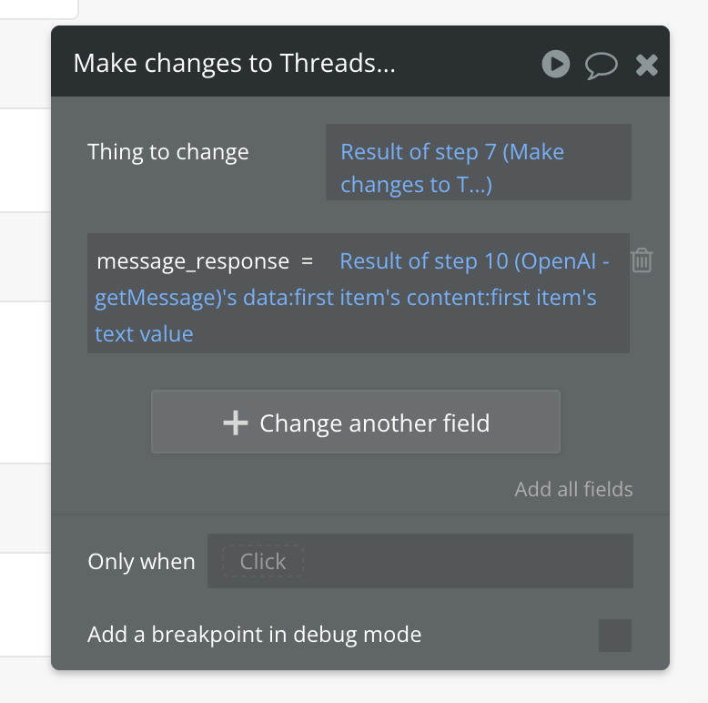Click the 'text value' expression segment
The width and height of the screenshot is (708, 703).
click(x=144, y=334)
